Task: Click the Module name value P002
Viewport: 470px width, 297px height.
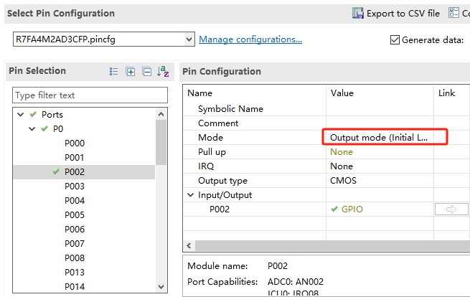Action: (278, 266)
